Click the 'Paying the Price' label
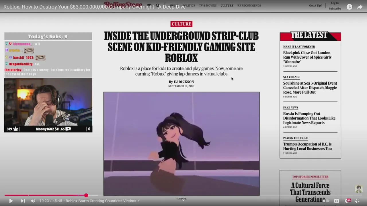Image resolution: width=367 pixels, height=206 pixels. (296, 138)
